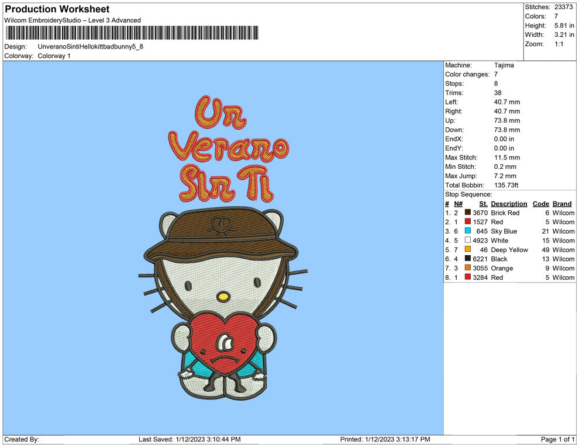Image resolution: width=579 pixels, height=445 pixels.
Task: Click the Stop Sequence label
Action: pyautogui.click(x=468, y=194)
